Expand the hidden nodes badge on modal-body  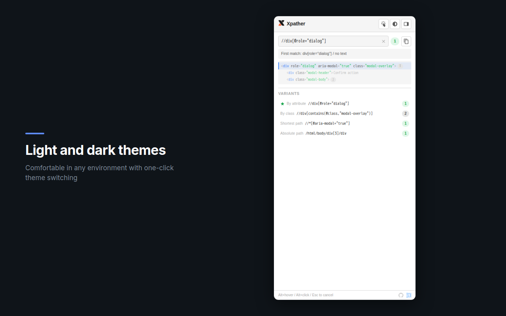(x=333, y=79)
